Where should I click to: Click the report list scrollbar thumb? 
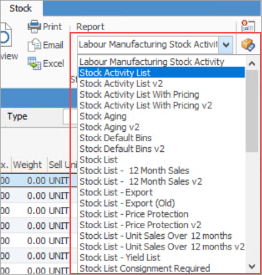pyautogui.click(x=252, y=111)
